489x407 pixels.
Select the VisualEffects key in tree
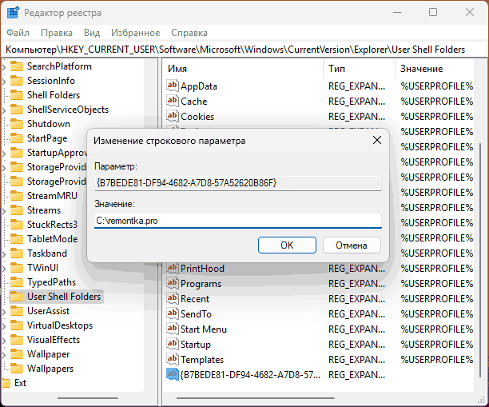pyautogui.click(x=53, y=340)
